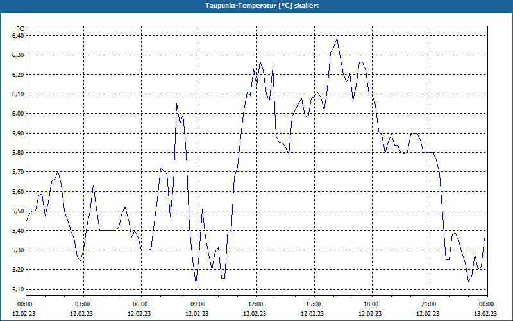Screen dimensions: 513x321
Task: Click the 03:00 time label
Action: point(83,304)
